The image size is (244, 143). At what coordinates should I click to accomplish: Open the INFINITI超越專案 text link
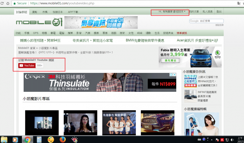207,96
